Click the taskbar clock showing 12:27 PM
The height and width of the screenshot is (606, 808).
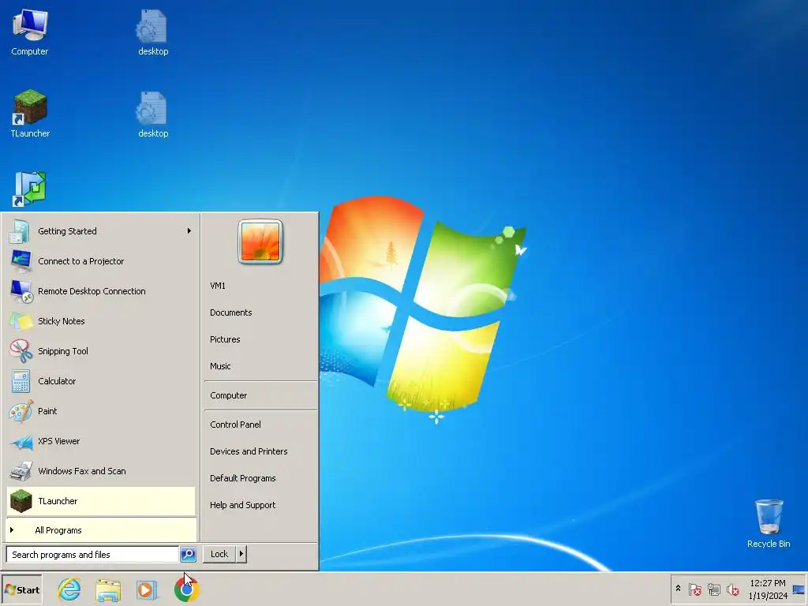[767, 589]
